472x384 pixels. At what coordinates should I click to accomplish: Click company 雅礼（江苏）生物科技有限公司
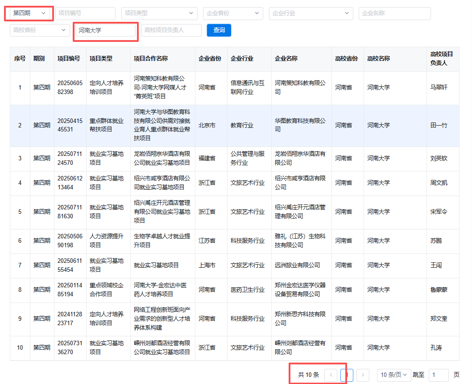click(x=300, y=241)
